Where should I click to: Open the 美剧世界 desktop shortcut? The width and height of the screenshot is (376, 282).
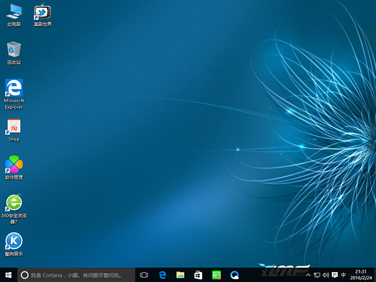coord(42,12)
